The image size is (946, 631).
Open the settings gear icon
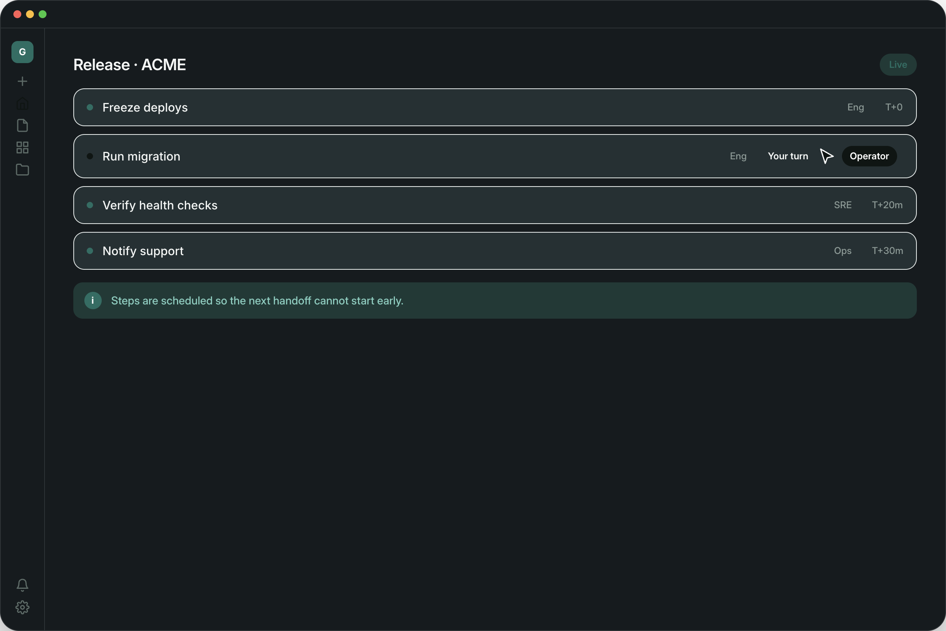22,607
